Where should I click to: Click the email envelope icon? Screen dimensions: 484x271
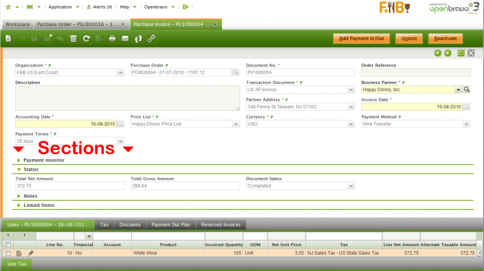[125, 39]
